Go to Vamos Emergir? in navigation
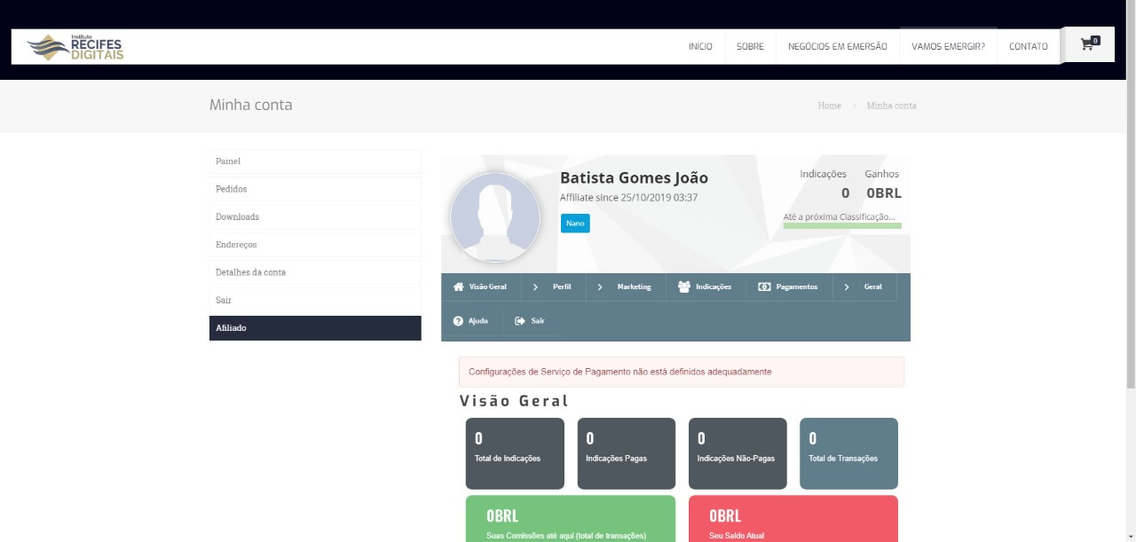Screen dimensions: 1136x542 pos(948,47)
